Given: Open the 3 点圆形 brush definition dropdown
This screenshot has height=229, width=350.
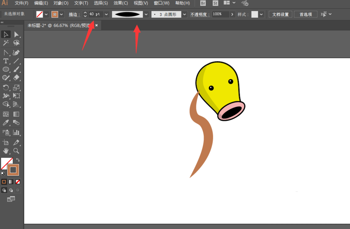Looking at the screenshot, I should tap(184, 14).
